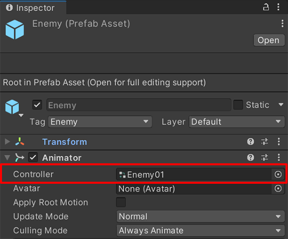Open the Tag dropdown showing Enemy

[x=100, y=121]
